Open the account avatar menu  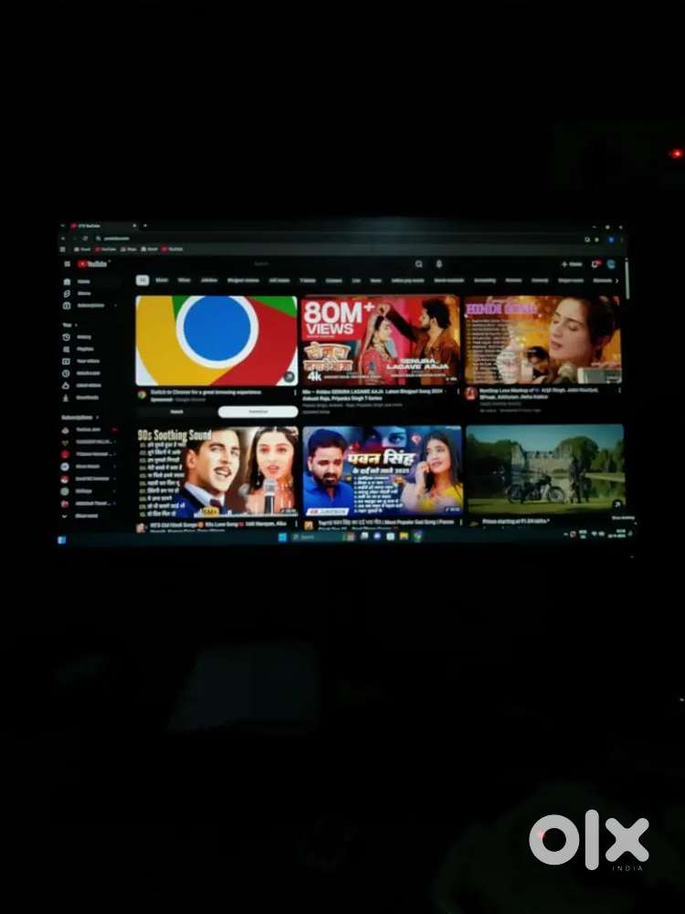pos(611,264)
